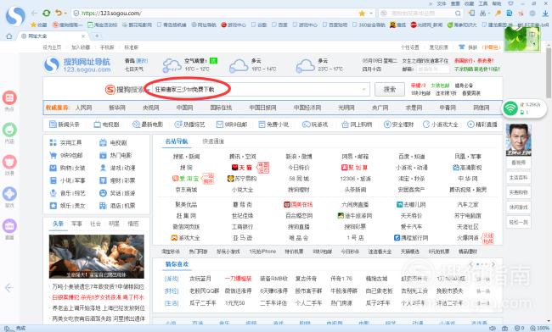Open dropdown arrow next to bookmark star
552x332 pixels.
(x=371, y=14)
